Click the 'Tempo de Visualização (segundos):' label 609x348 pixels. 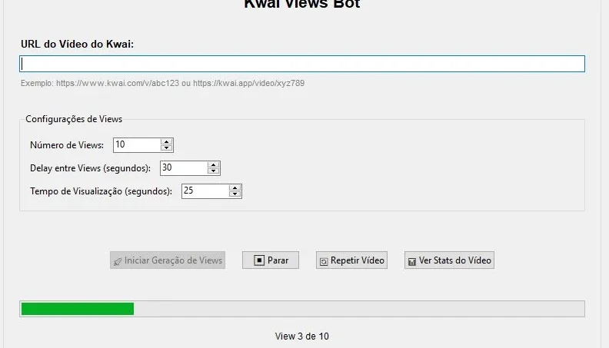click(101, 191)
